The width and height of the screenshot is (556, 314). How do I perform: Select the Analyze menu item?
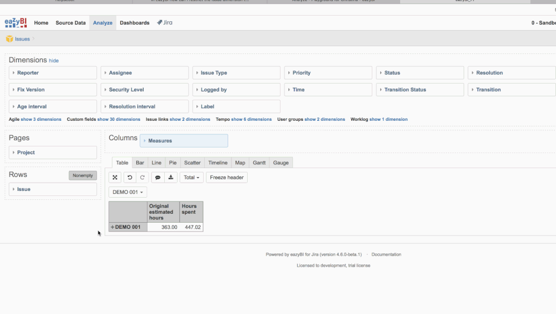[x=103, y=23]
